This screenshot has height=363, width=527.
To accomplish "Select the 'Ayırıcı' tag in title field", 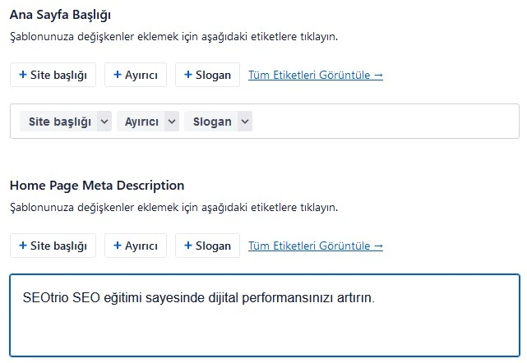I will (141, 122).
